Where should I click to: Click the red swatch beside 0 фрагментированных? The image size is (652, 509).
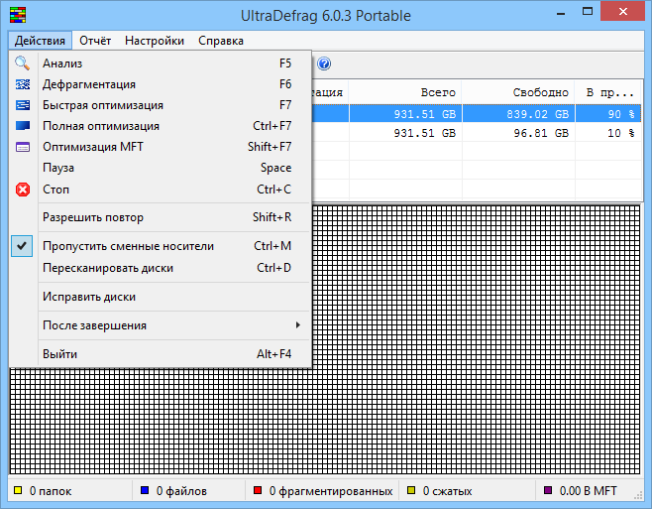258,490
